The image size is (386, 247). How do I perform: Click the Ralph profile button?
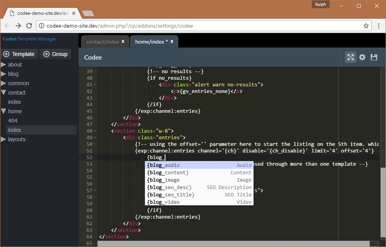320,4
